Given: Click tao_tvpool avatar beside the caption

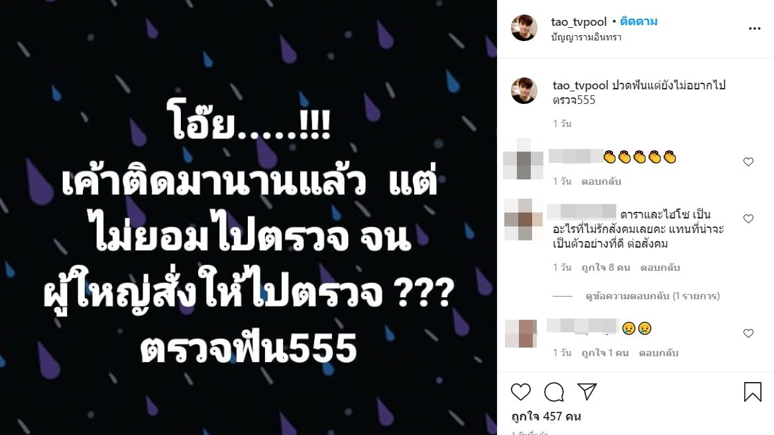Looking at the screenshot, I should click(524, 91).
